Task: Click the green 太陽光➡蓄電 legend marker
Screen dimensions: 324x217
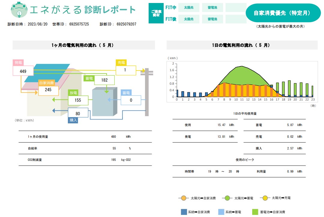Action: (227, 198)
